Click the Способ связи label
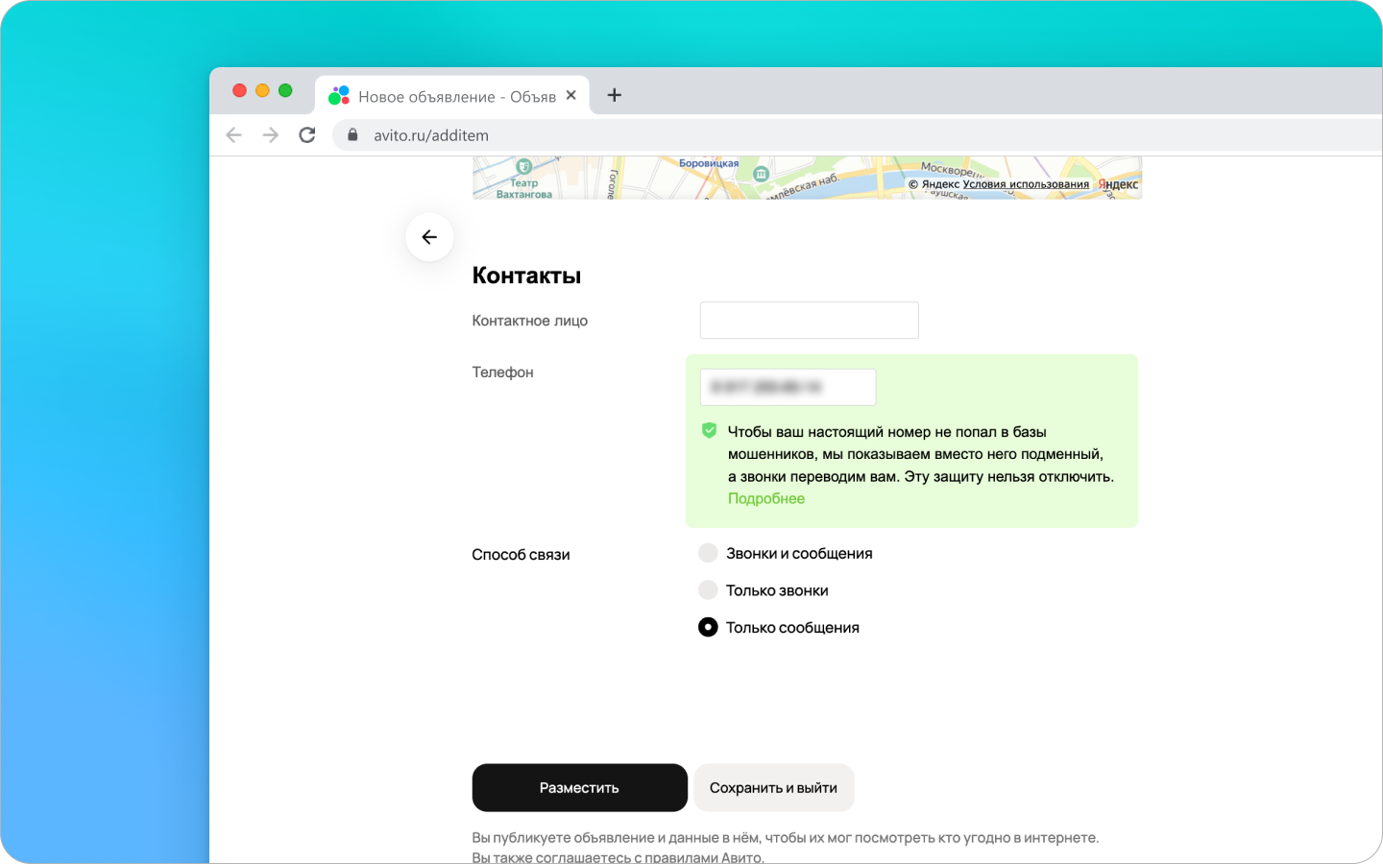 coord(521,555)
